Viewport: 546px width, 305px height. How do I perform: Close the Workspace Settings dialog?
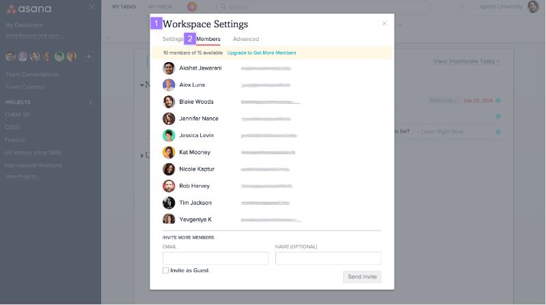(x=384, y=23)
